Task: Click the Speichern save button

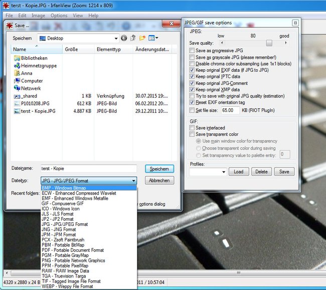Action: [x=159, y=169]
